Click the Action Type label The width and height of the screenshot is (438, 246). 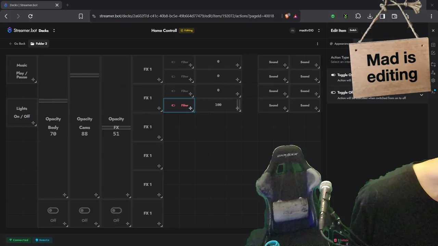pyautogui.click(x=340, y=57)
